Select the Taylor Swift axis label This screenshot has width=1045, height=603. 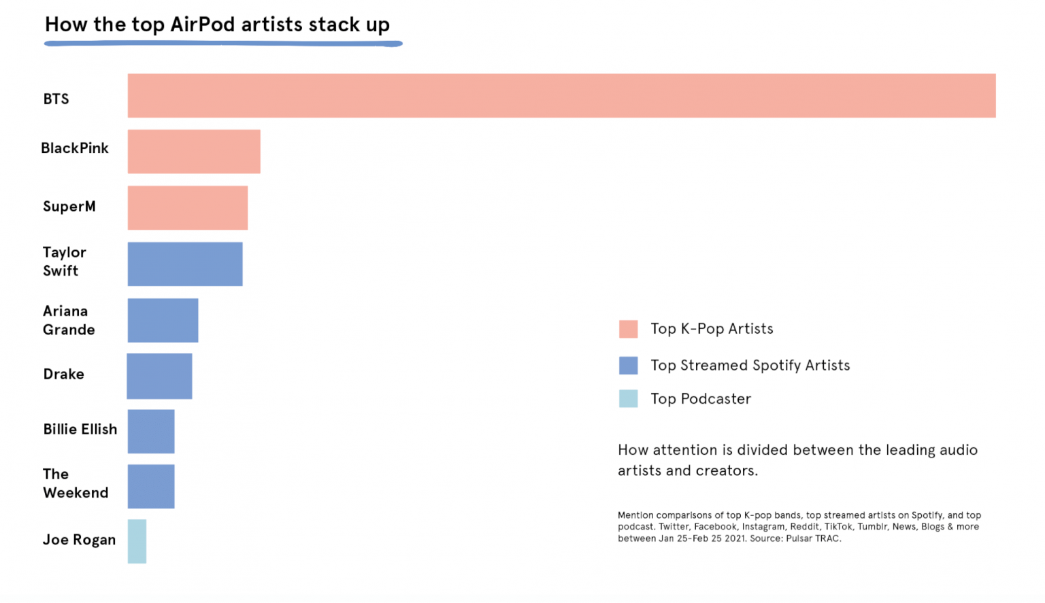[65, 262]
